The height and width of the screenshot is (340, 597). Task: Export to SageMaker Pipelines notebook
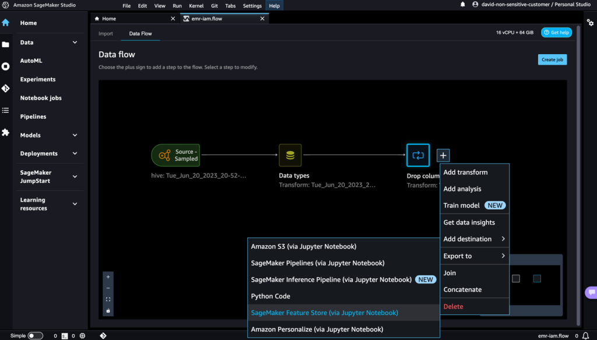coord(343,263)
